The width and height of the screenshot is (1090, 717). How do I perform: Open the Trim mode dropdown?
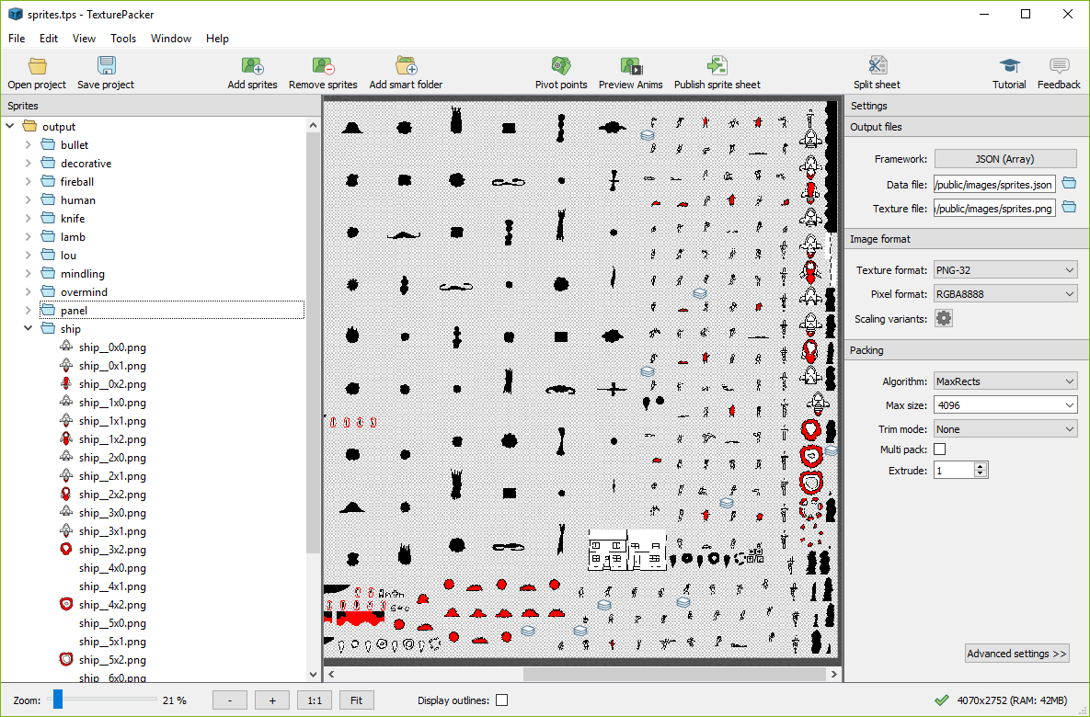(x=1005, y=429)
